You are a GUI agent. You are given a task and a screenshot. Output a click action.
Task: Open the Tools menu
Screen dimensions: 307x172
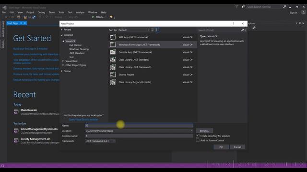61,12
